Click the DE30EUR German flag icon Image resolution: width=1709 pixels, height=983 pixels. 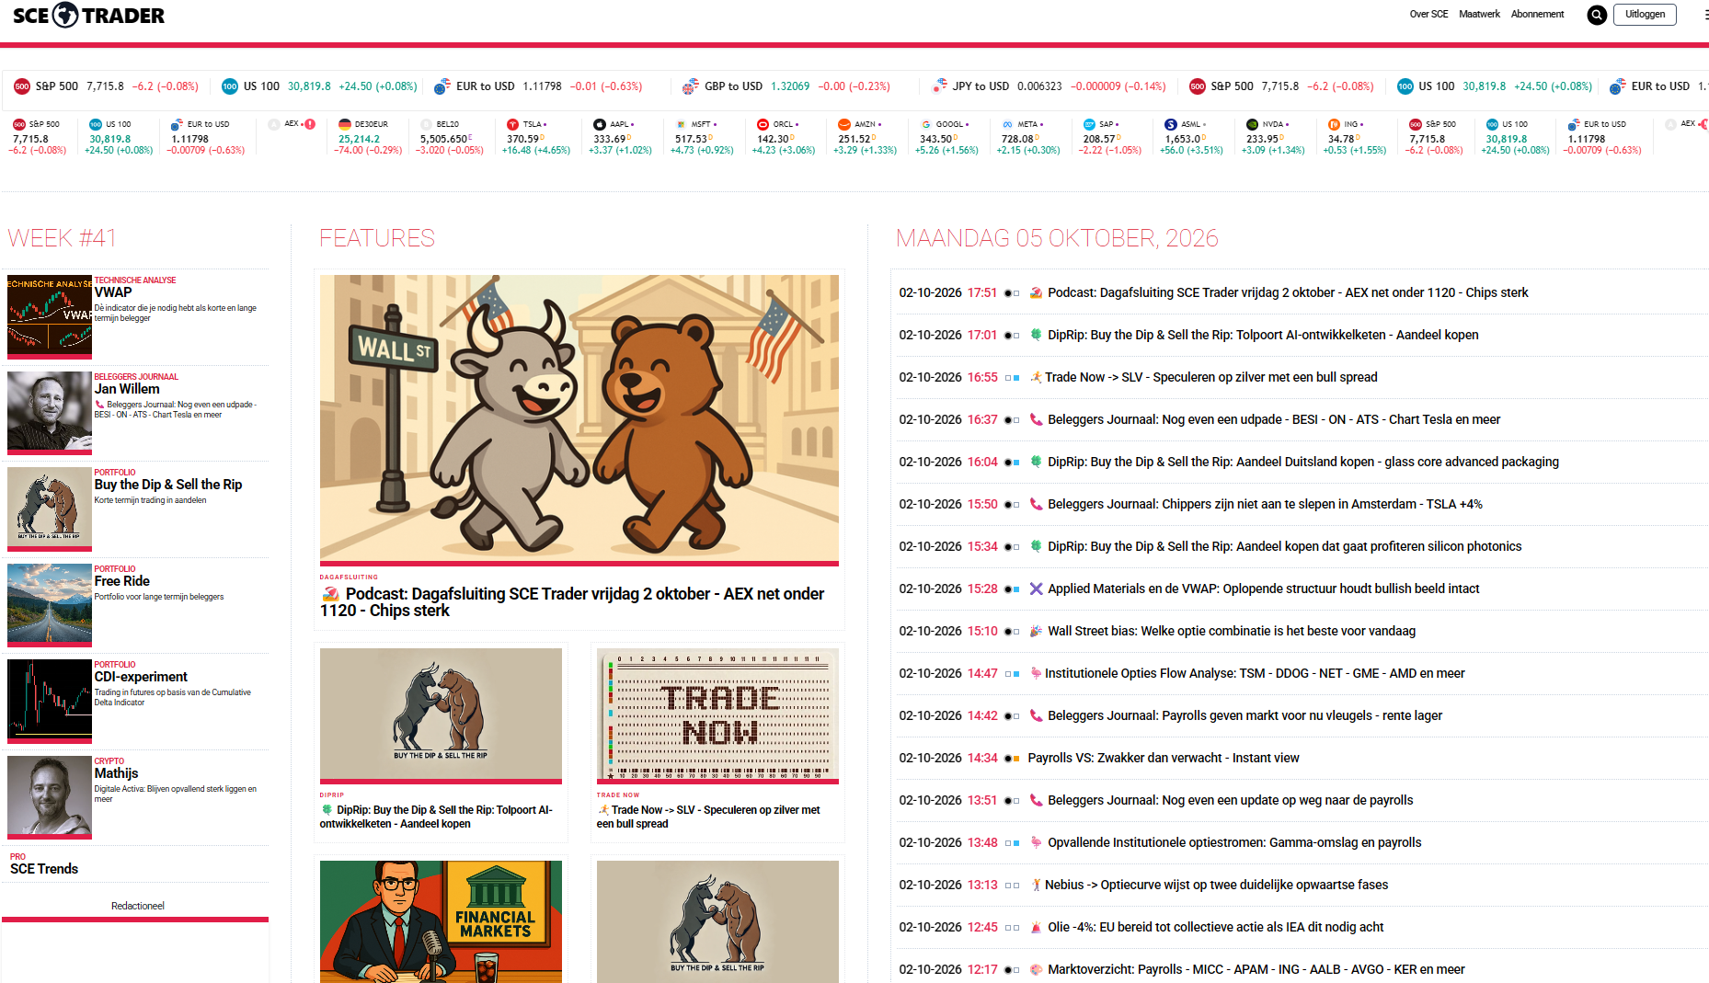point(344,124)
